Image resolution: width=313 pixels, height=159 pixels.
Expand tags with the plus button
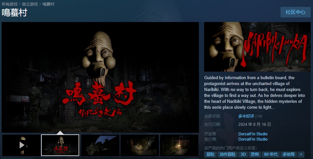click(301, 154)
